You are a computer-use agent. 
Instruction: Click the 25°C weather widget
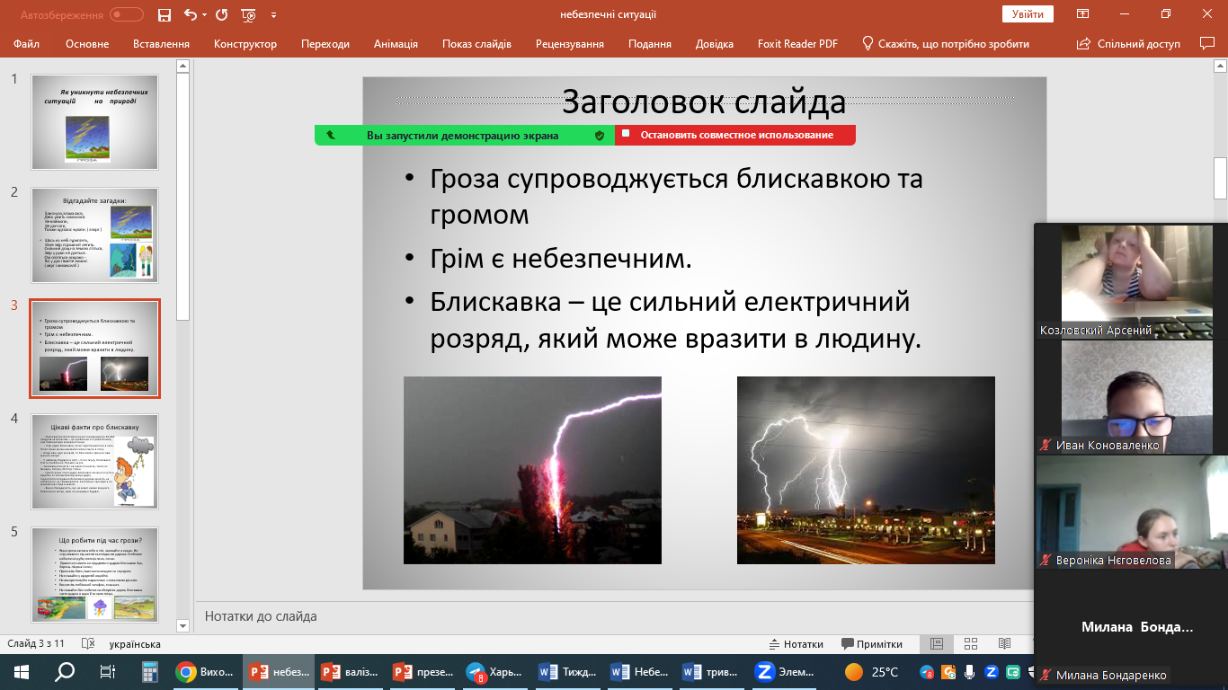click(872, 672)
